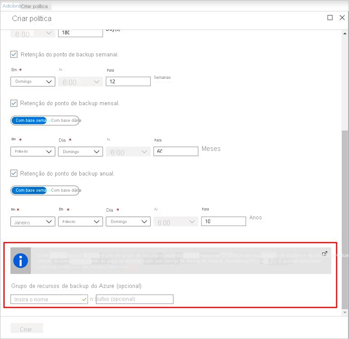Screen dimensions: 349x339
Task: Click the 'Adicionar' breadcrumb link
Action: pos(12,6)
